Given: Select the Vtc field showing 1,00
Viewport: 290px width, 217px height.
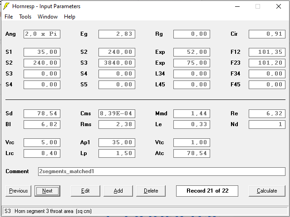Looking at the screenshot, I should pos(192,142).
